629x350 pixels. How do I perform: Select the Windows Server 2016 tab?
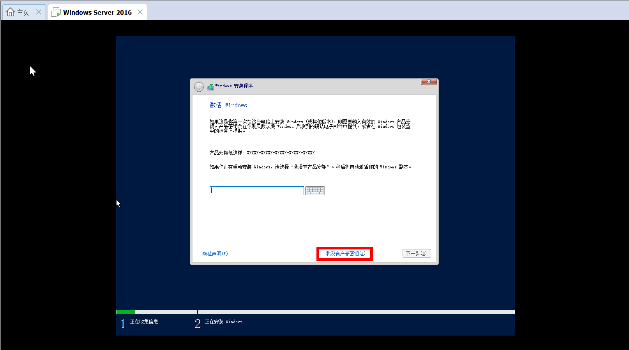tap(97, 12)
